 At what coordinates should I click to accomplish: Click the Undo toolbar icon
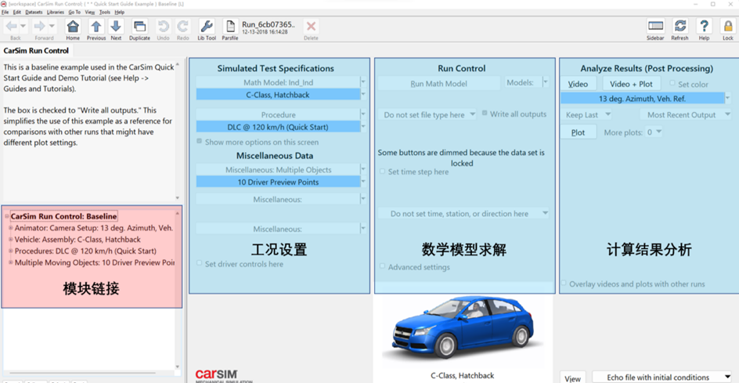tap(163, 27)
